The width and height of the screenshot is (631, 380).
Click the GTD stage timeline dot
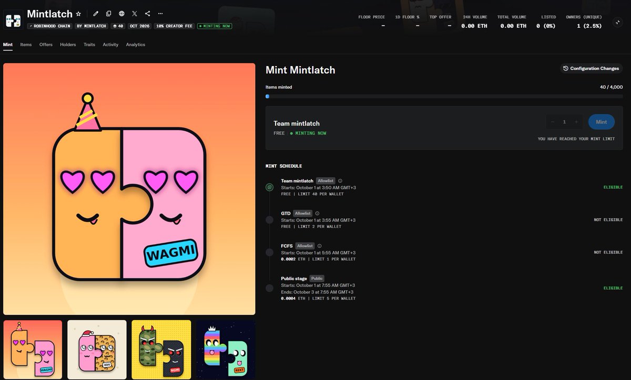tap(269, 219)
